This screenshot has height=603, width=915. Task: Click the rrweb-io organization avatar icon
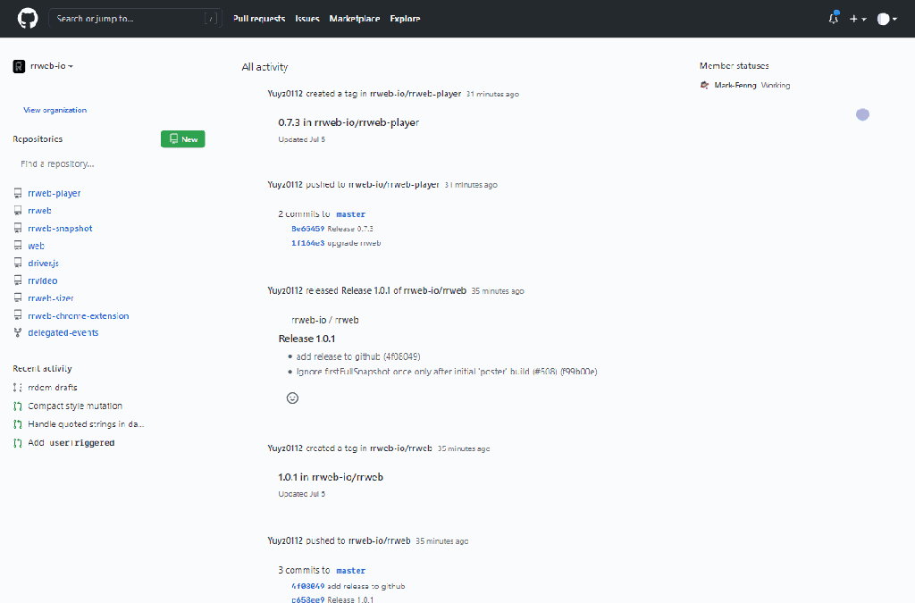pyautogui.click(x=19, y=66)
